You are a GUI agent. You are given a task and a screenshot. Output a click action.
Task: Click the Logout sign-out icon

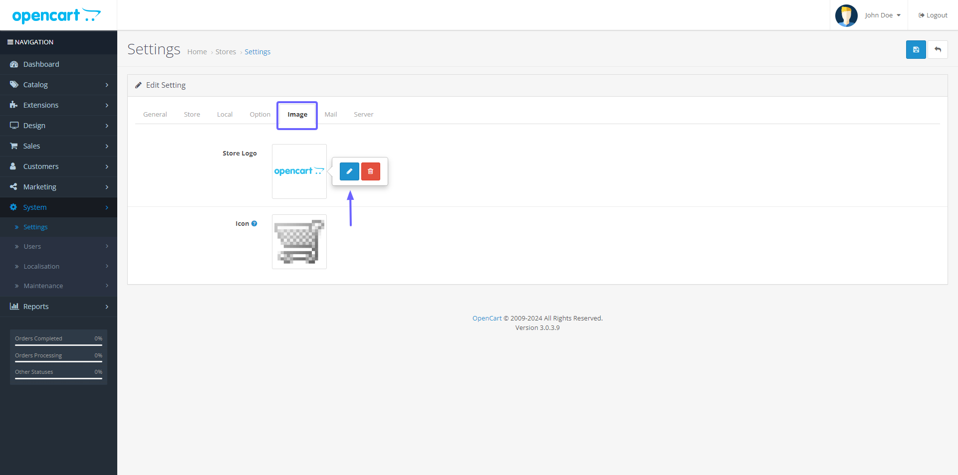[922, 15]
